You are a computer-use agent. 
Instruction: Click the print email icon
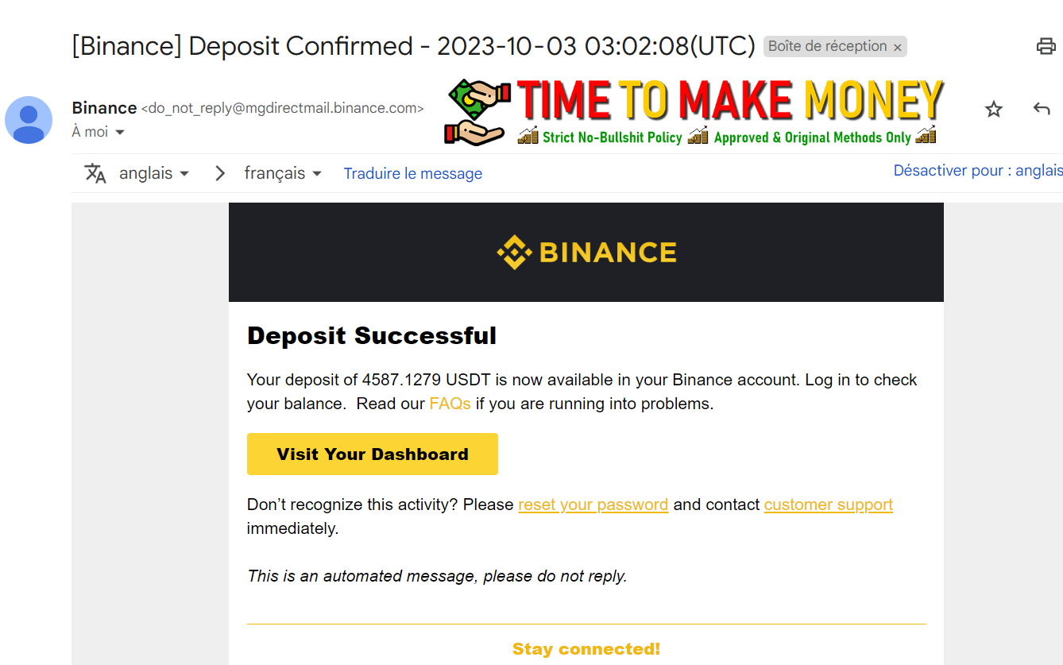(1046, 46)
